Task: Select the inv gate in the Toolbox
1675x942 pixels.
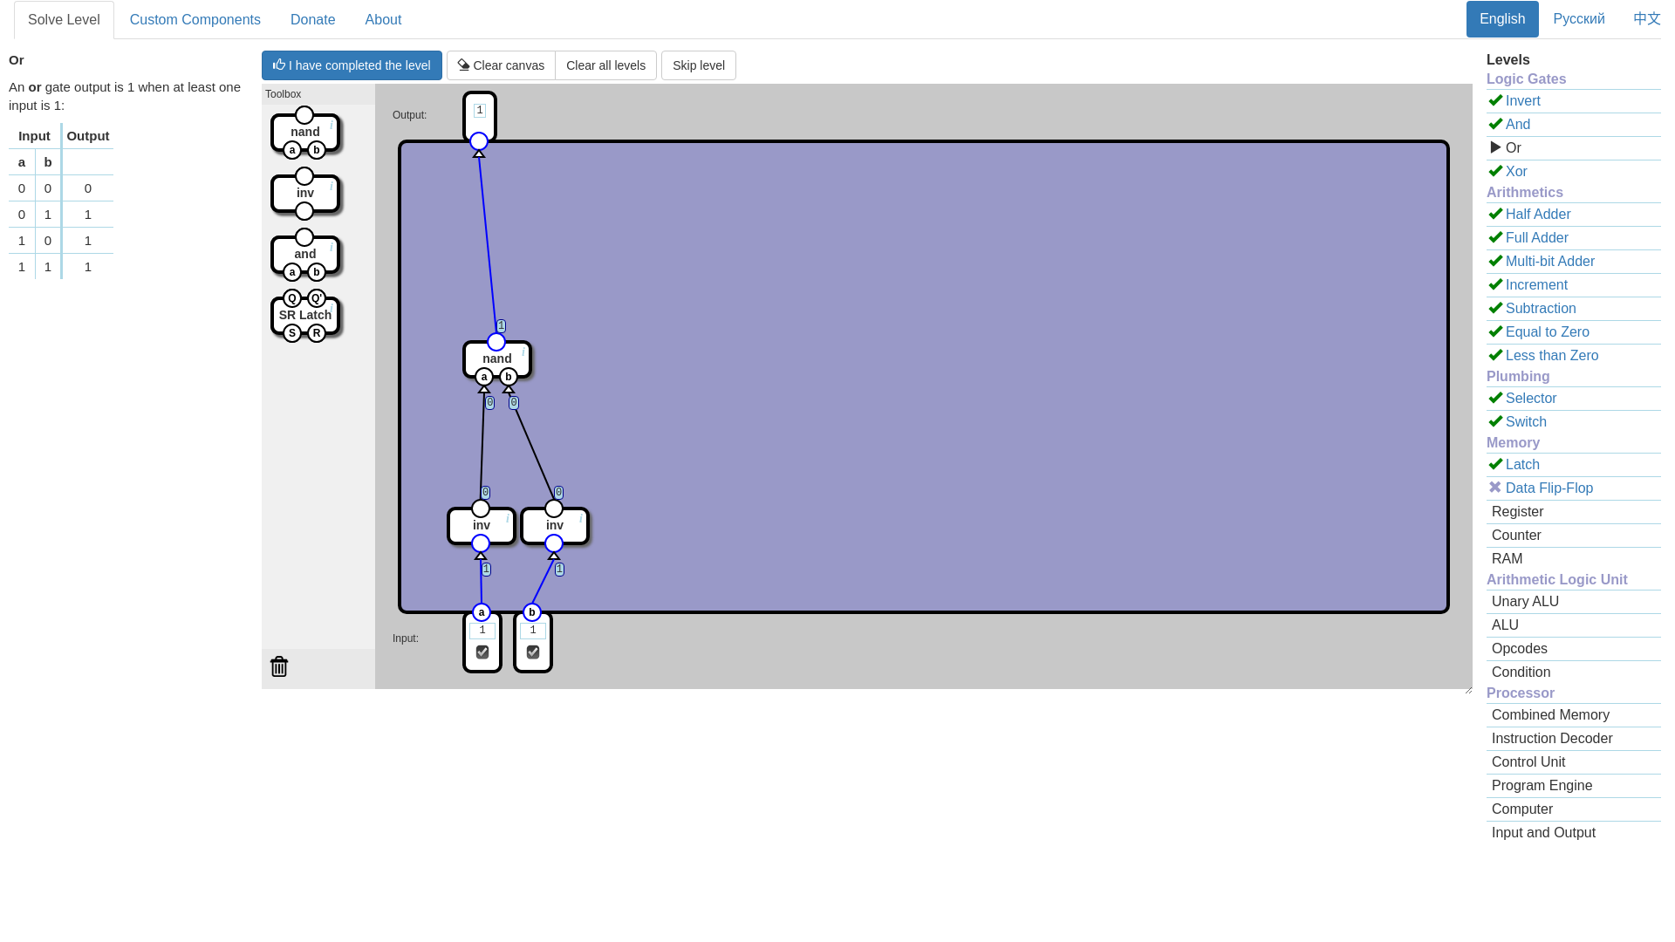Action: tap(305, 194)
